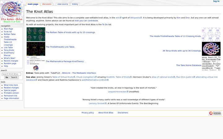This screenshot has width=223, height=139.
Task: Follow the Wikipedia external link
Action: click(136, 18)
